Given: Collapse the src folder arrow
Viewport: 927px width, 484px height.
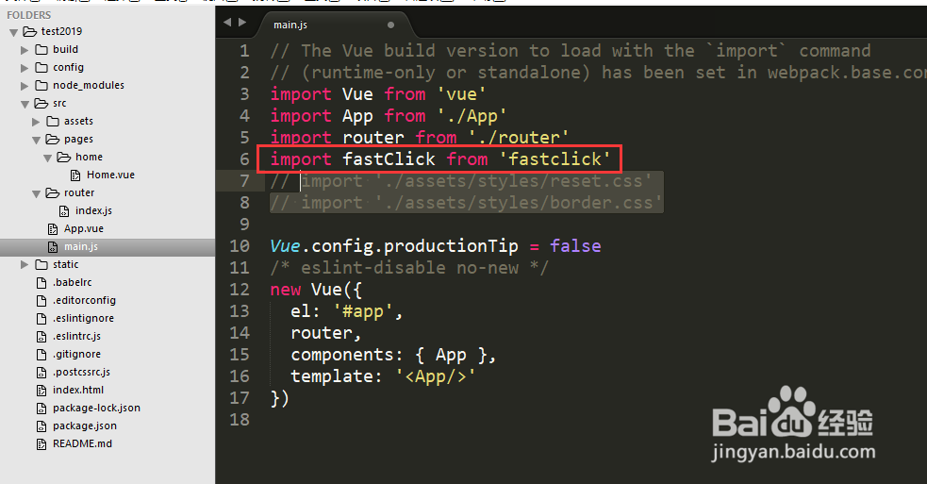Looking at the screenshot, I should (x=25, y=103).
